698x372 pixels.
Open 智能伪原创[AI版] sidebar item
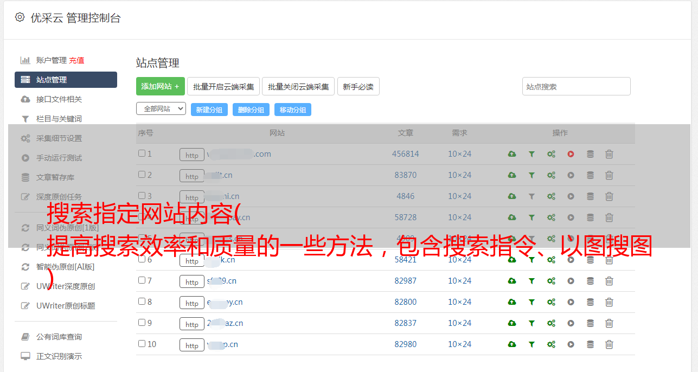coord(65,267)
